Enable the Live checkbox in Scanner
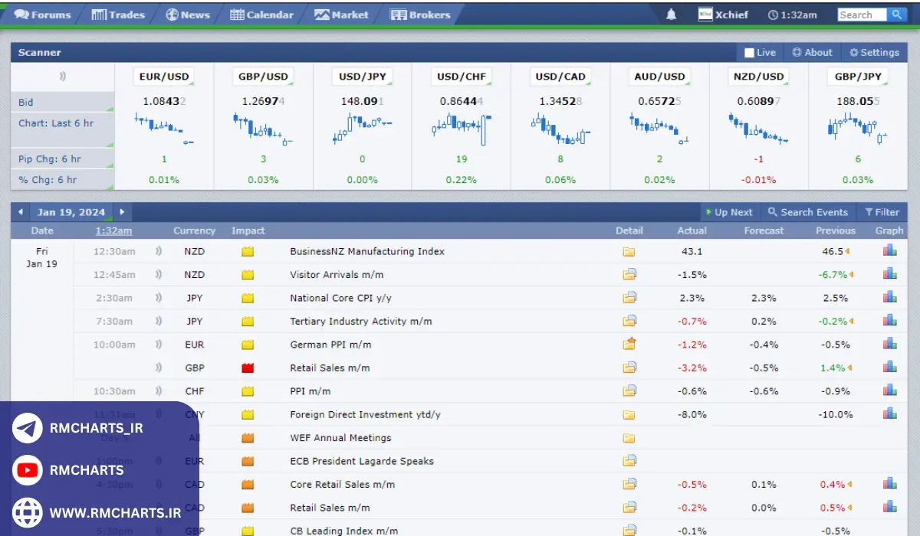This screenshot has height=536, width=920. tap(749, 53)
